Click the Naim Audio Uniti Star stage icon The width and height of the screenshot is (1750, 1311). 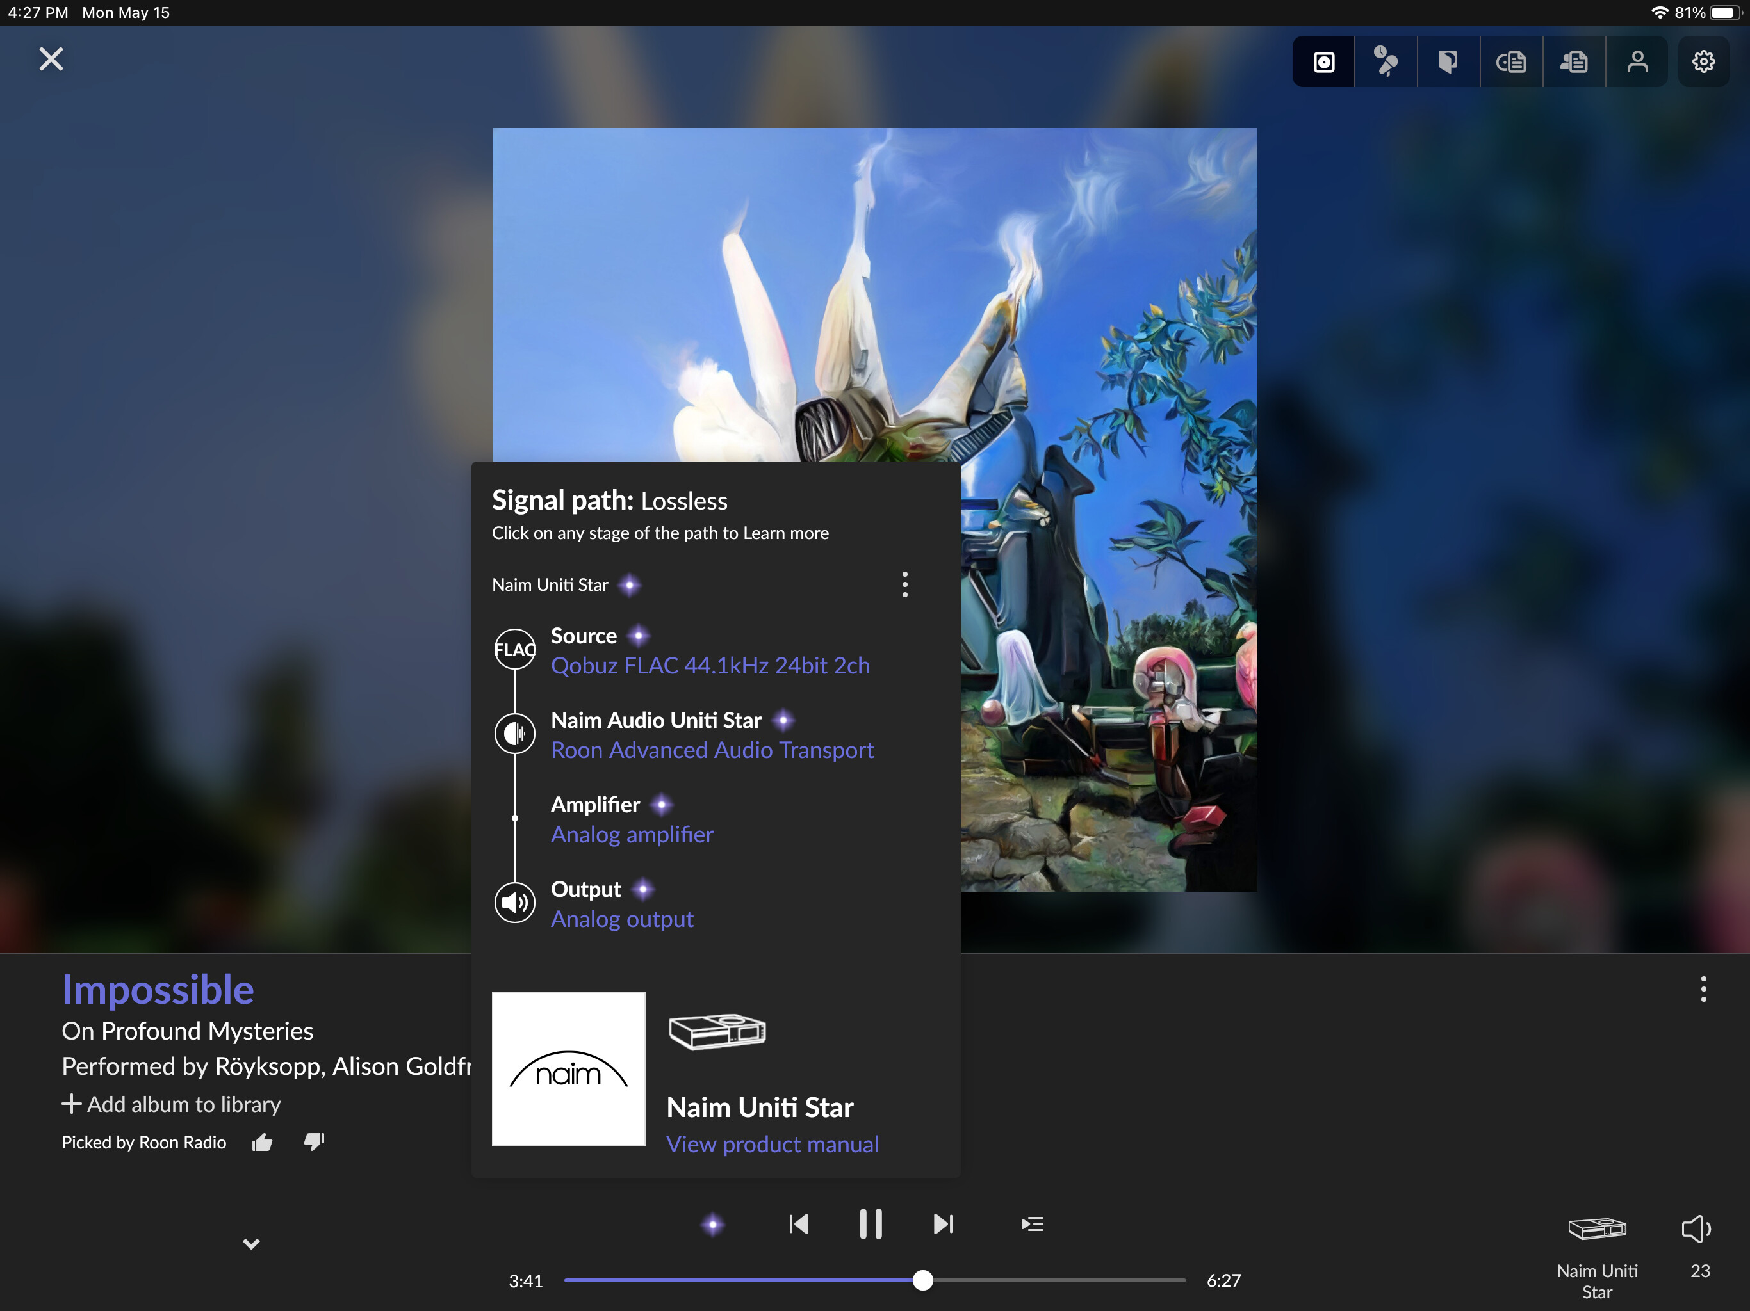(x=515, y=734)
